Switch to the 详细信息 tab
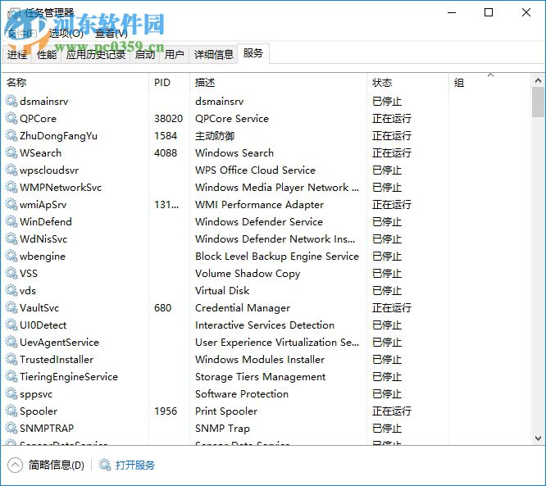Viewport: 546px width, 486px height. tap(213, 54)
